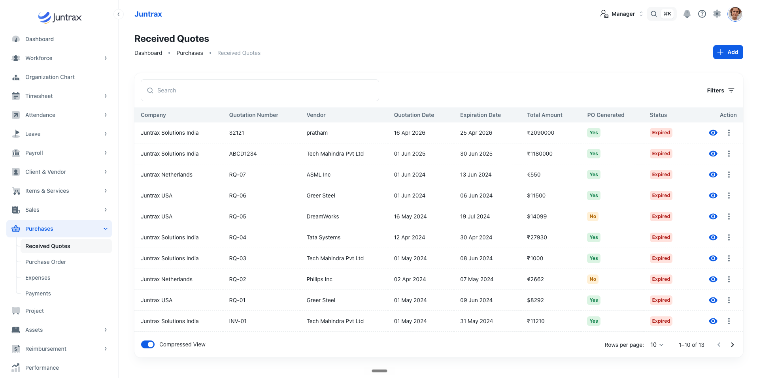Open the Filters button

(x=720, y=90)
